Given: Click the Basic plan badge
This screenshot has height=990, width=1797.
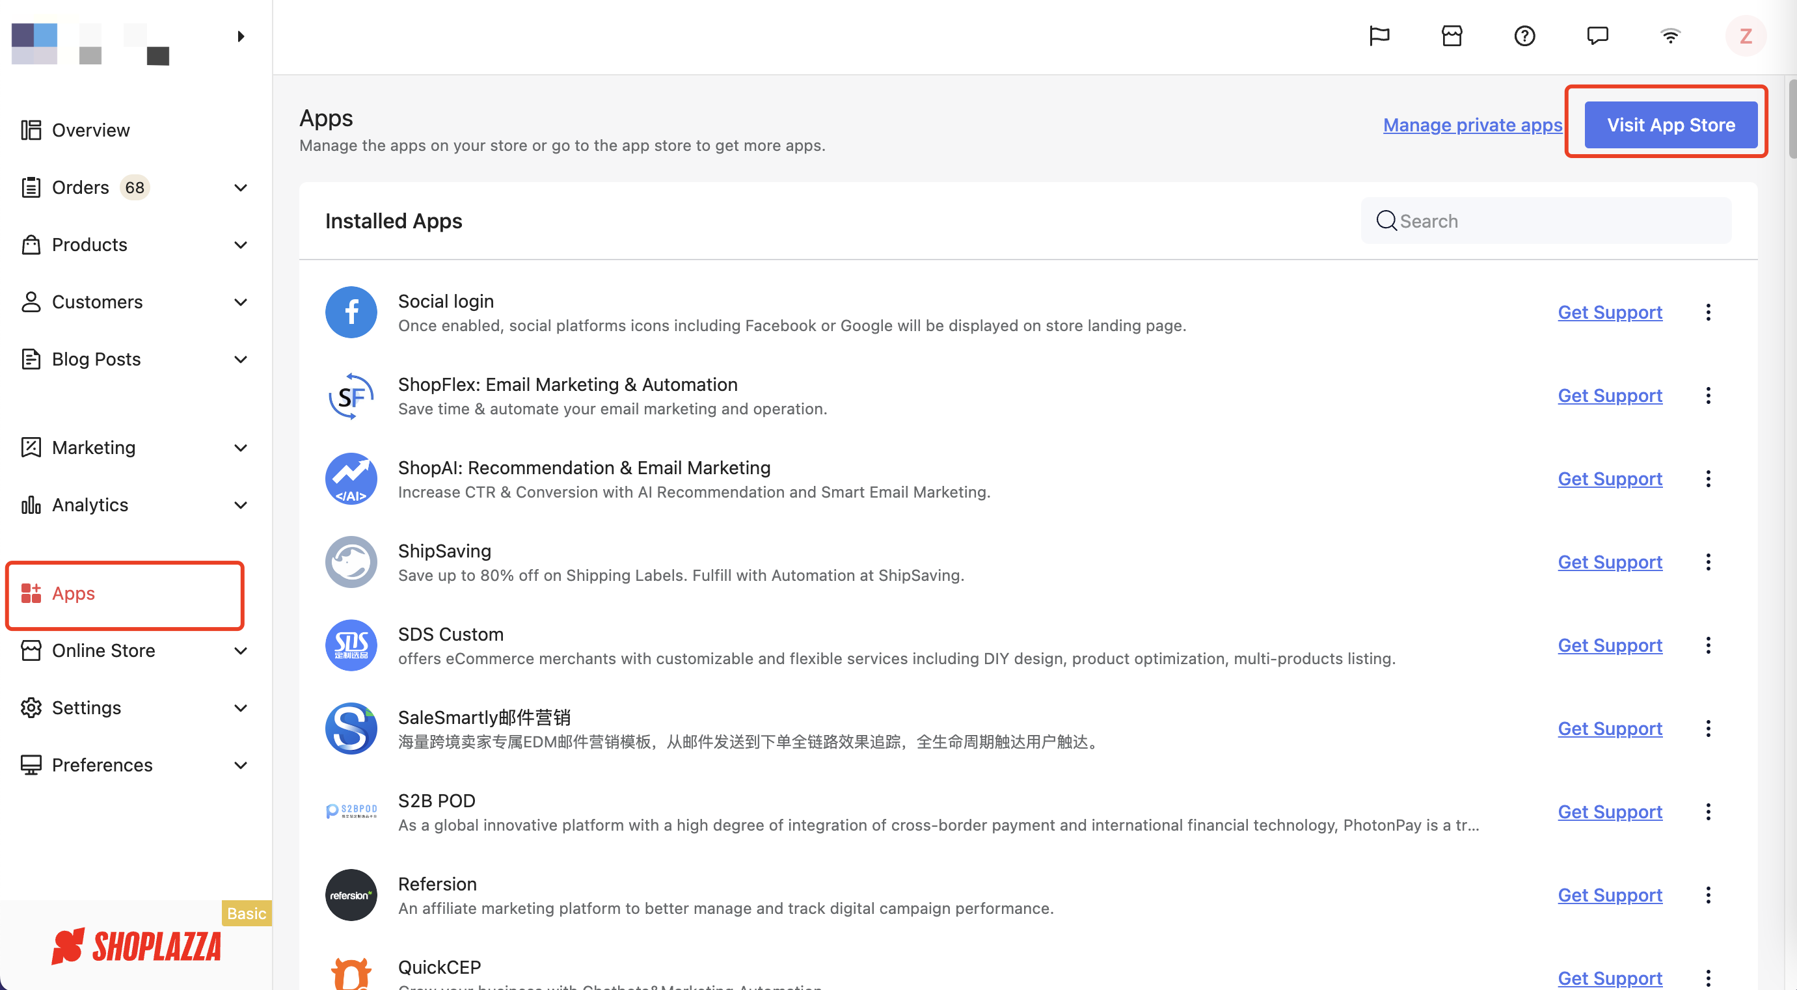Looking at the screenshot, I should point(246,913).
